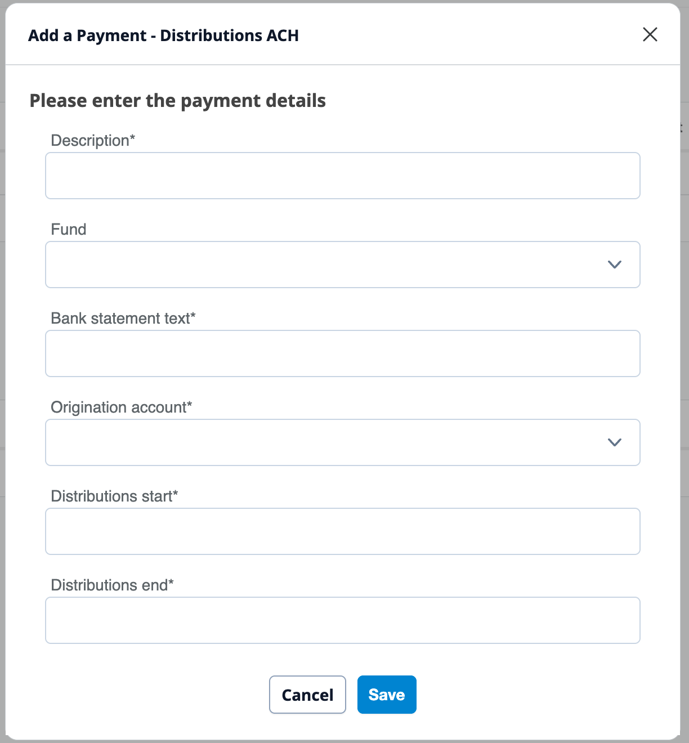
Task: Click the Fund field label
Action: (69, 230)
